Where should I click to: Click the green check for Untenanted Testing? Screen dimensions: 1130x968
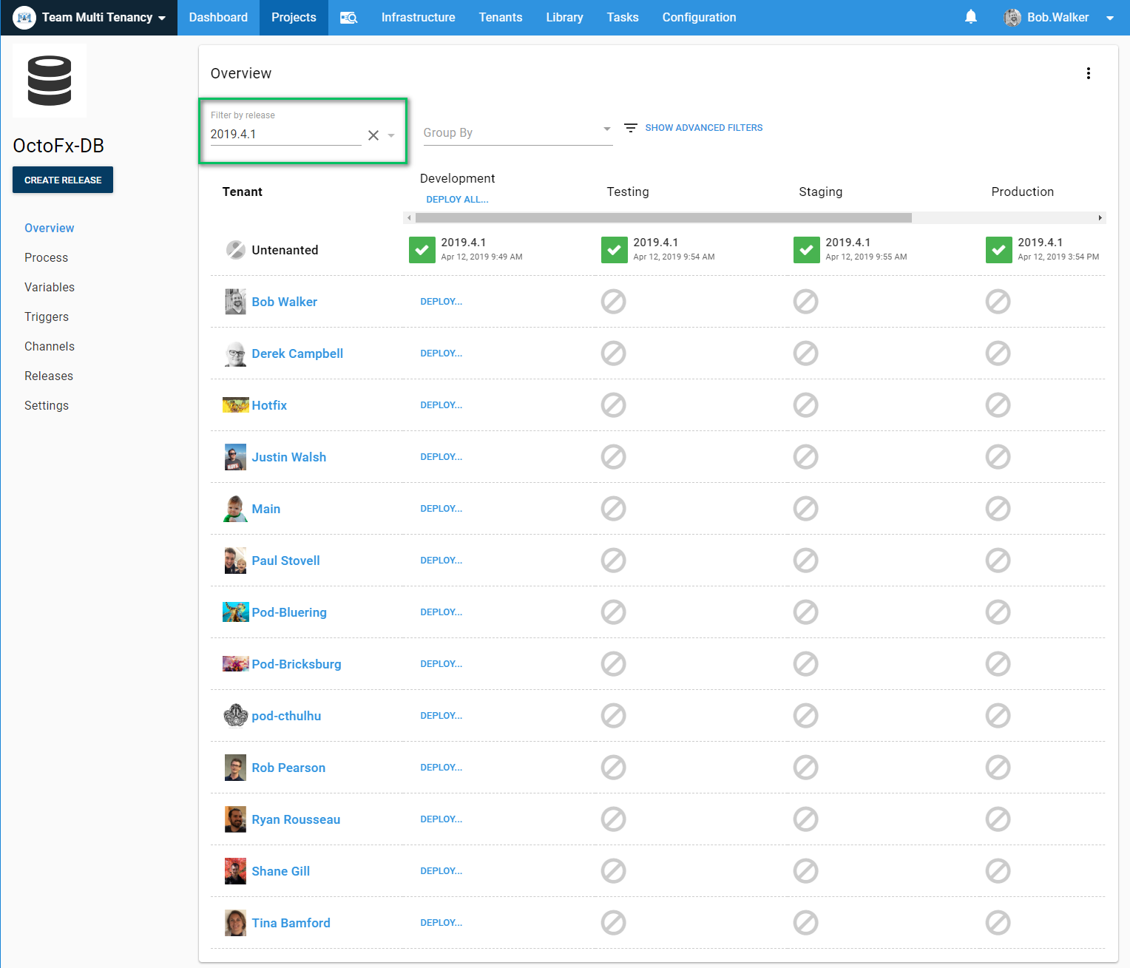(614, 250)
